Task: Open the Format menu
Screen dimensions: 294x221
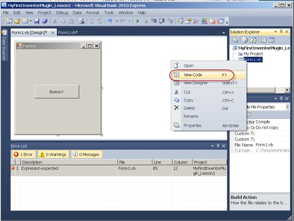Action: point(92,12)
